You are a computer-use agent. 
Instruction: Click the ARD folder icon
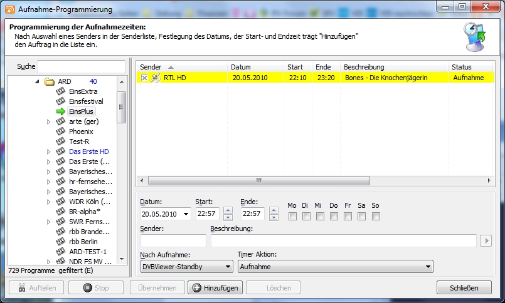50,81
